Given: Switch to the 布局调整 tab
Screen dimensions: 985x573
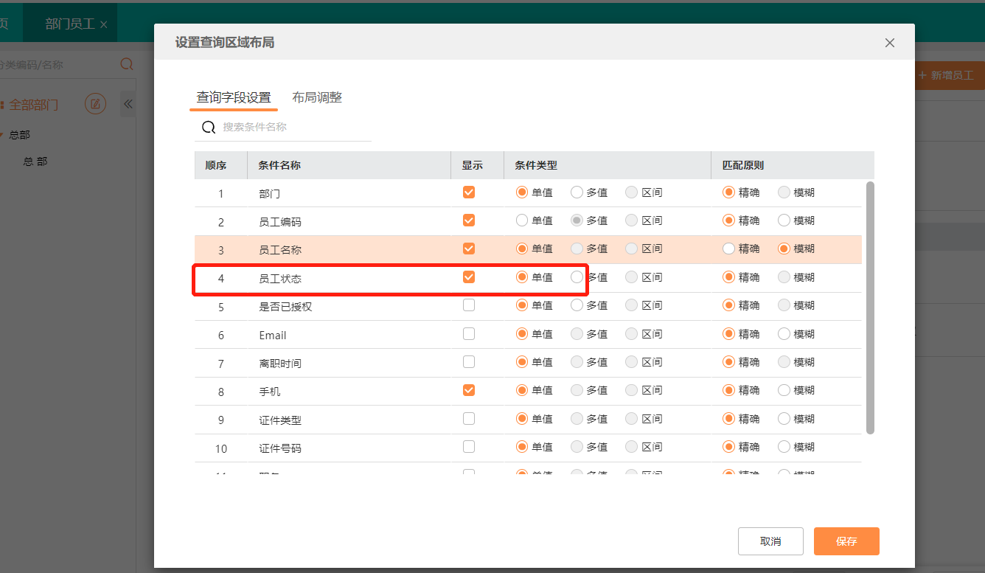Looking at the screenshot, I should 317,97.
